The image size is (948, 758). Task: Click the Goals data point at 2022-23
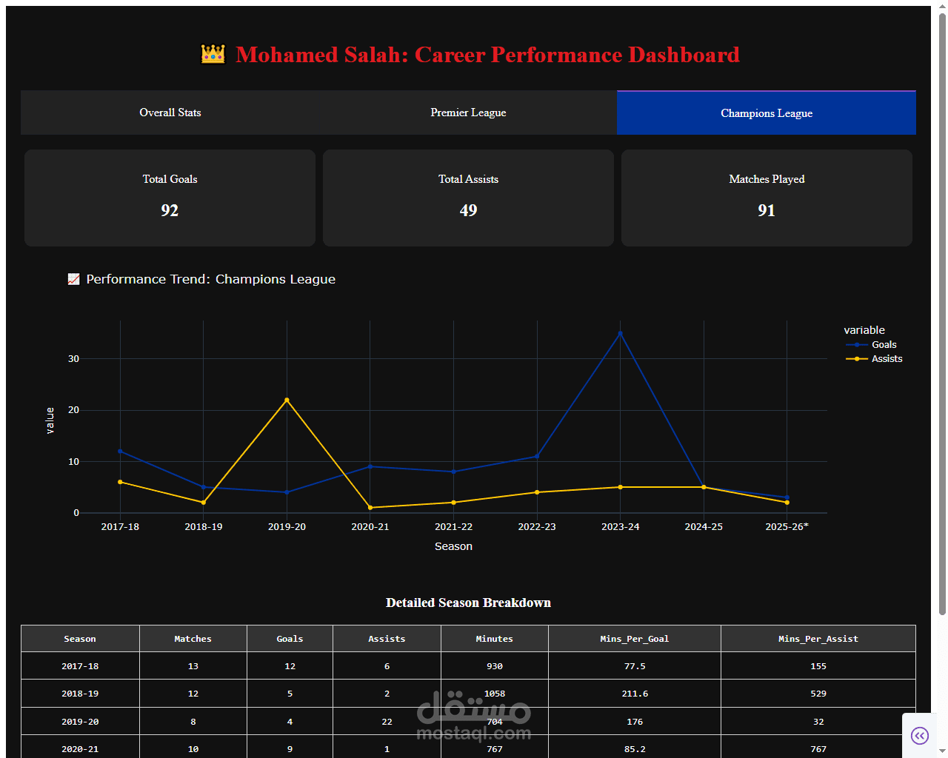tap(537, 457)
